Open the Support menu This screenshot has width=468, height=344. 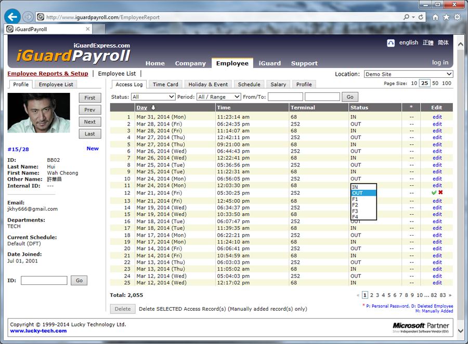pos(304,63)
